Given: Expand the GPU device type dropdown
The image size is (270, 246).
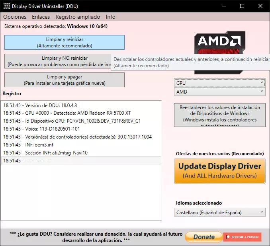Looking at the screenshot, I should [220, 83].
